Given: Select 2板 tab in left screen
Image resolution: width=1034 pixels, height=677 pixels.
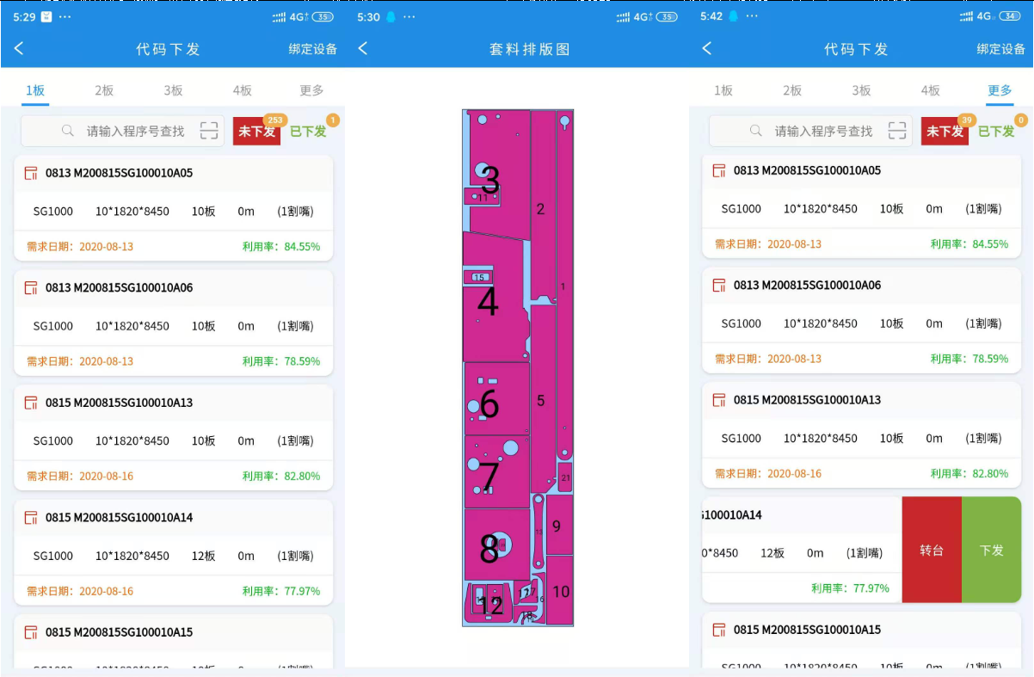Looking at the screenshot, I should point(104,90).
